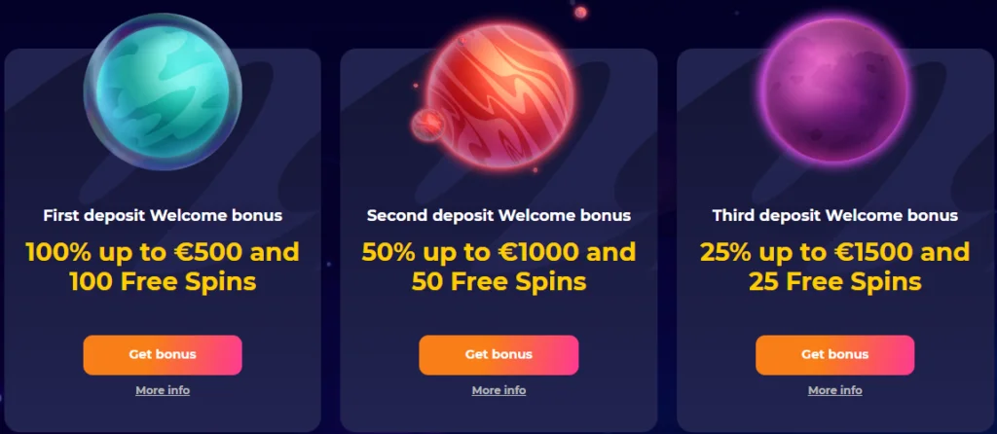Open More info for second deposit bonus

click(498, 390)
